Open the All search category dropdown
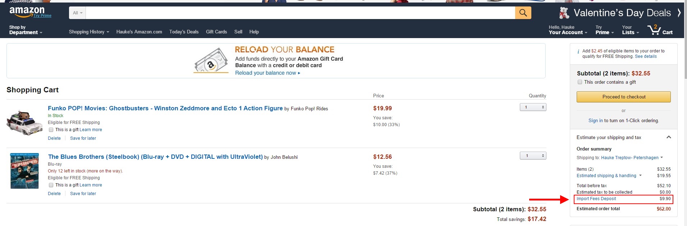Viewport: 687px width, 226px height. pos(78,13)
